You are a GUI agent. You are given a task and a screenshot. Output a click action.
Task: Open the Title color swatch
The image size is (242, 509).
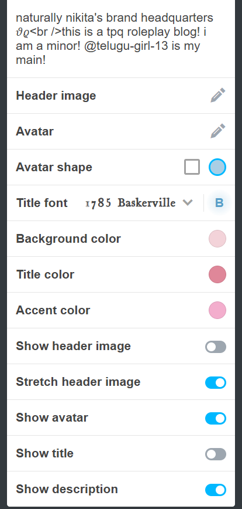(x=217, y=274)
